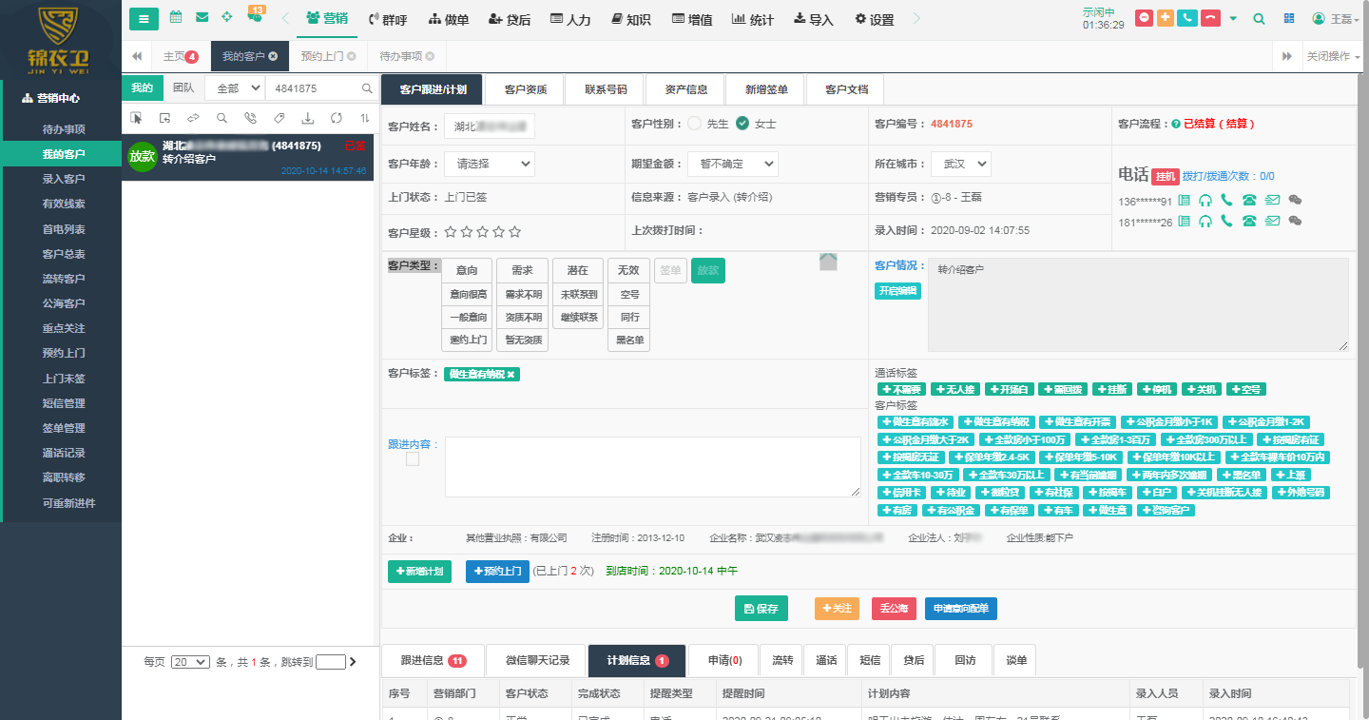Click the sort arrows icon in customer list toolbar
The width and height of the screenshot is (1369, 720).
365,118
